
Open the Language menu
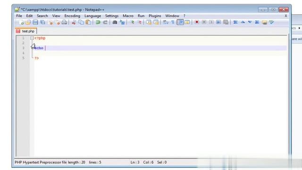92,16
